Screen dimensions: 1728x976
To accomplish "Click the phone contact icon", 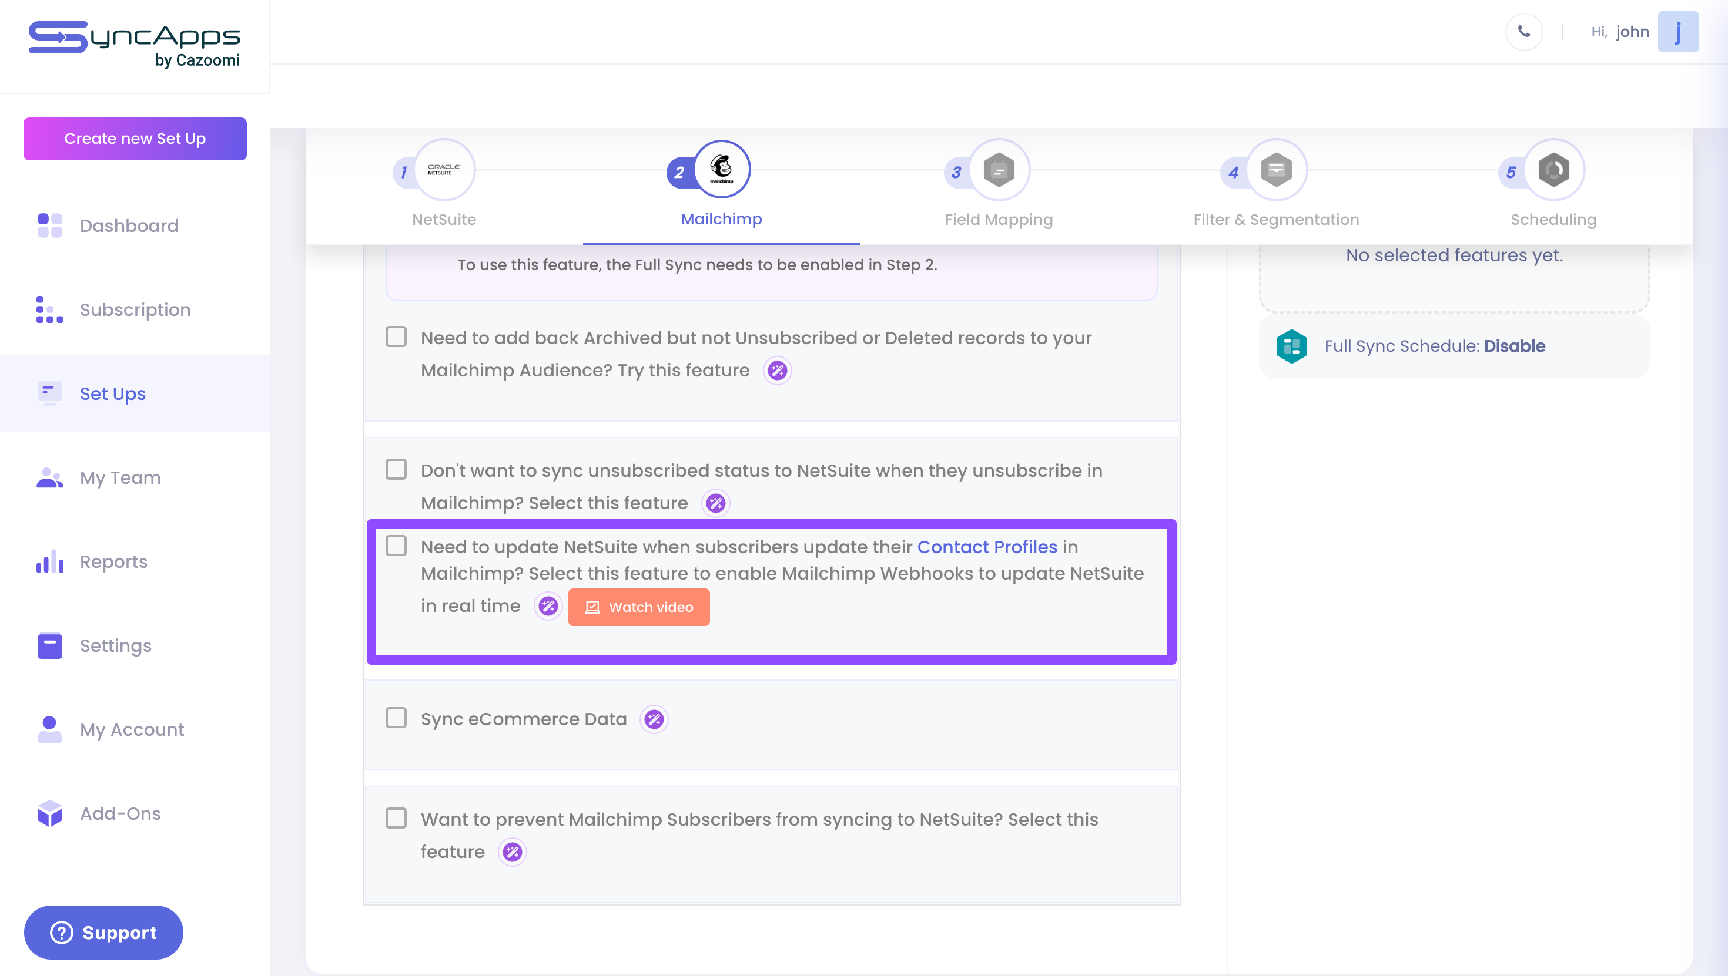I will [x=1523, y=32].
